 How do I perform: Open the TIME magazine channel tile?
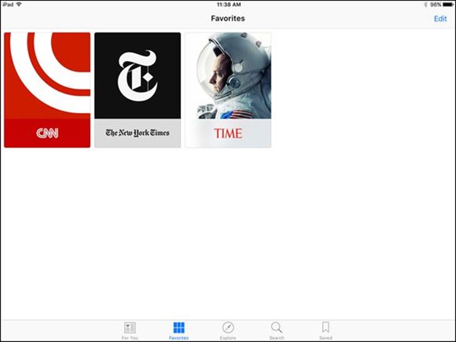pyautogui.click(x=228, y=90)
